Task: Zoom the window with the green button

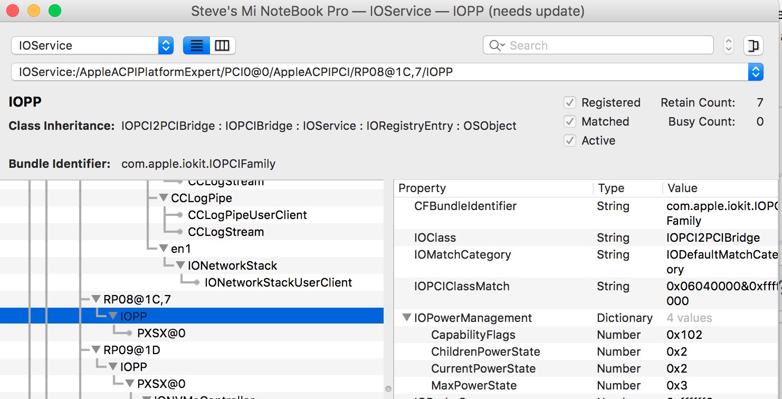Action: coord(55,11)
